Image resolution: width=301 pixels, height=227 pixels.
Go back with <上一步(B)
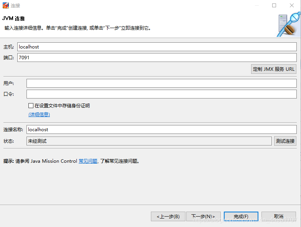pyautogui.click(x=168, y=216)
